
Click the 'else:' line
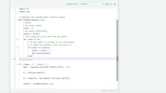30,56
